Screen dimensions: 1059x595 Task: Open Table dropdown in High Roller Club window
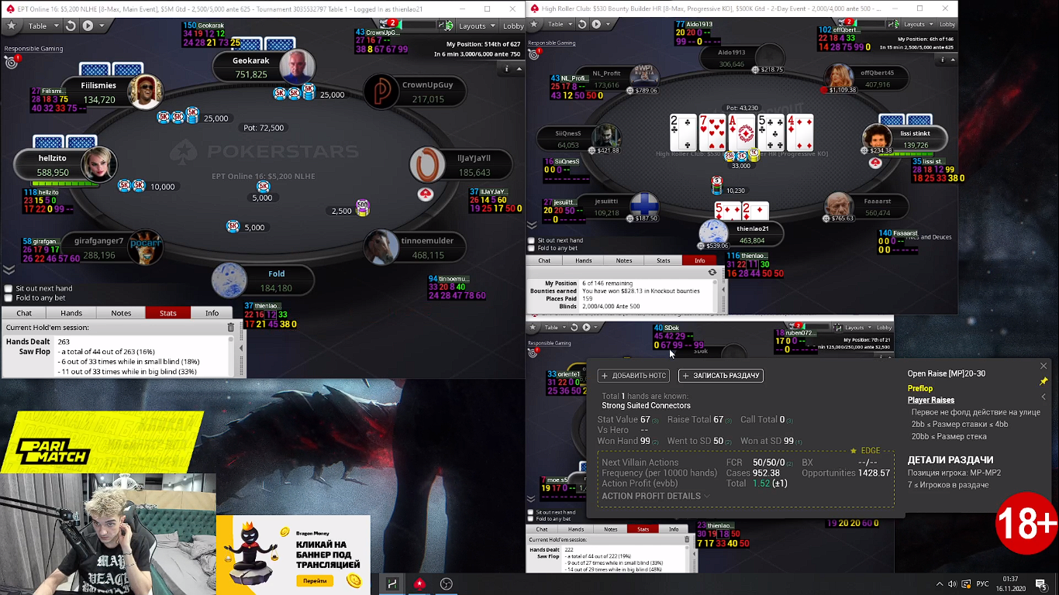pos(560,24)
